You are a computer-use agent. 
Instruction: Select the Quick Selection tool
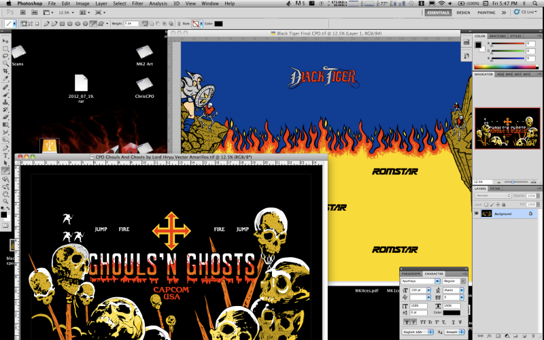point(5,63)
